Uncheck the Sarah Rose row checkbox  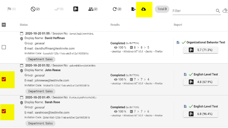4,111
